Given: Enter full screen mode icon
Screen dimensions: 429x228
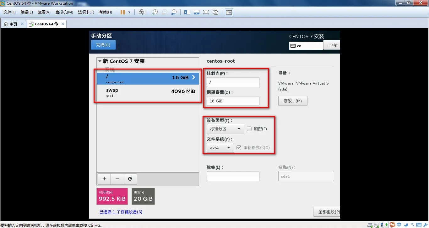Looking at the screenshot, I should tap(206, 12).
